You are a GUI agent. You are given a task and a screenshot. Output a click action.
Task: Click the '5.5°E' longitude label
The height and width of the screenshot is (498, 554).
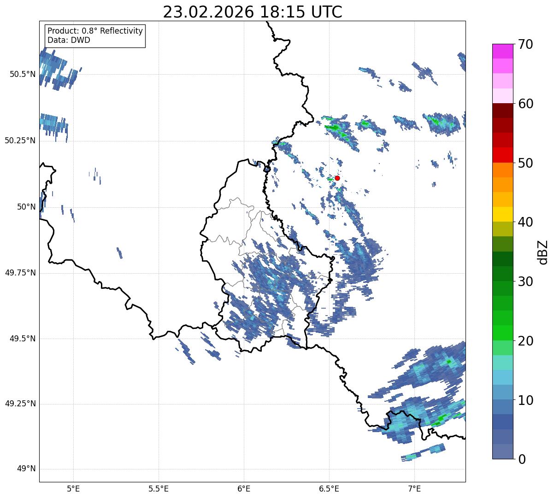(x=159, y=488)
